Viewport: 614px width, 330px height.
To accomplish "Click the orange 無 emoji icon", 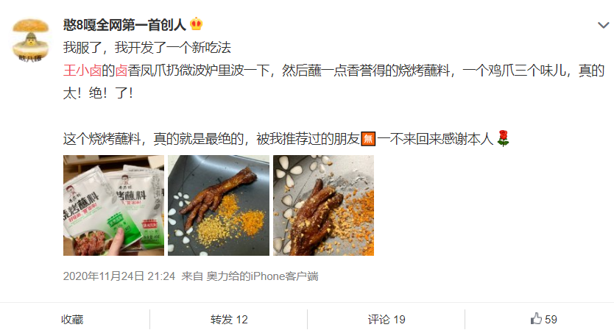I will (x=367, y=138).
